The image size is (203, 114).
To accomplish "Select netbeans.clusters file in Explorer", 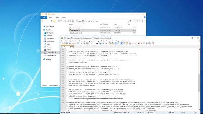I will (x=76, y=28).
